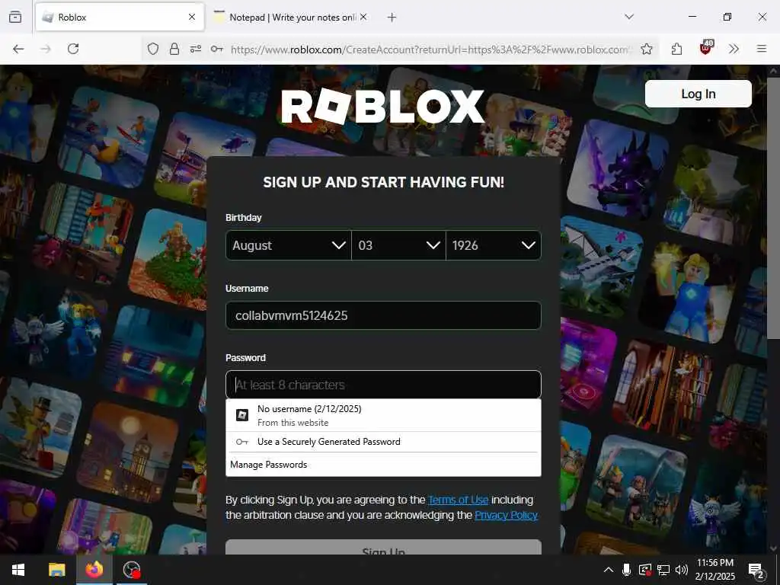Open the Extensions puzzle icon
780x585 pixels.
[676, 49]
